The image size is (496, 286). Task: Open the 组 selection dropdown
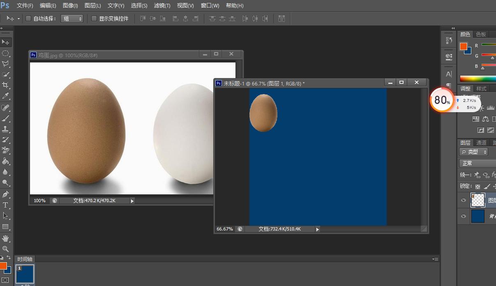coord(72,18)
